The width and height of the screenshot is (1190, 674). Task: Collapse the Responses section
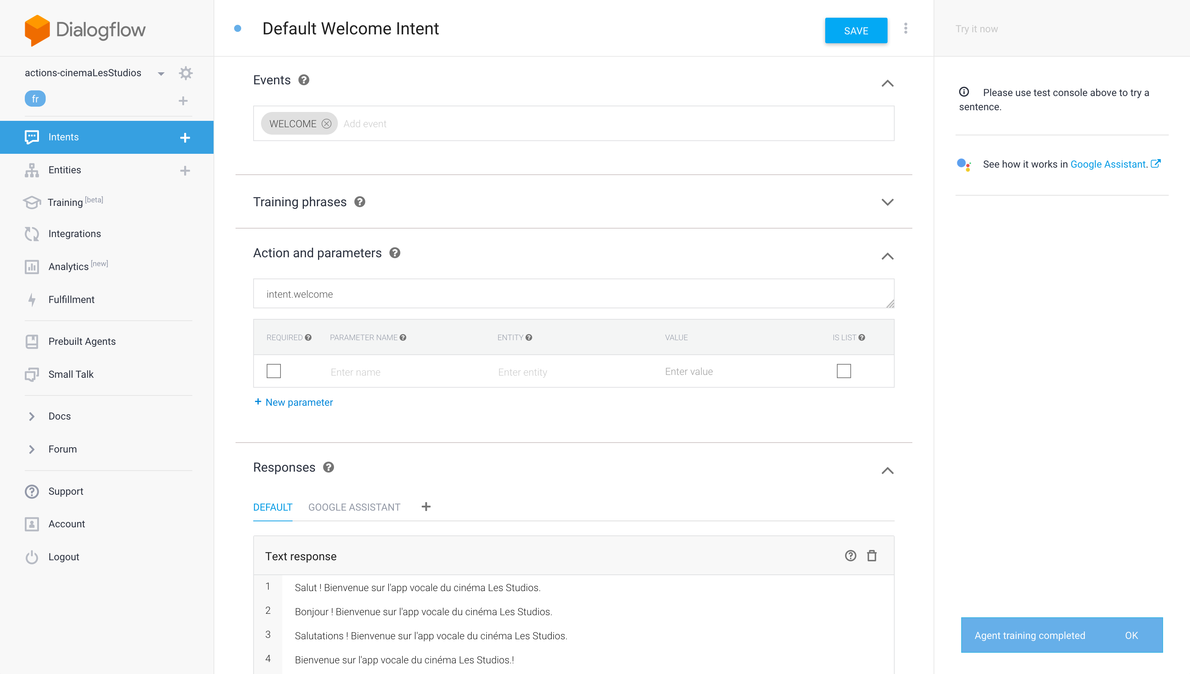888,471
